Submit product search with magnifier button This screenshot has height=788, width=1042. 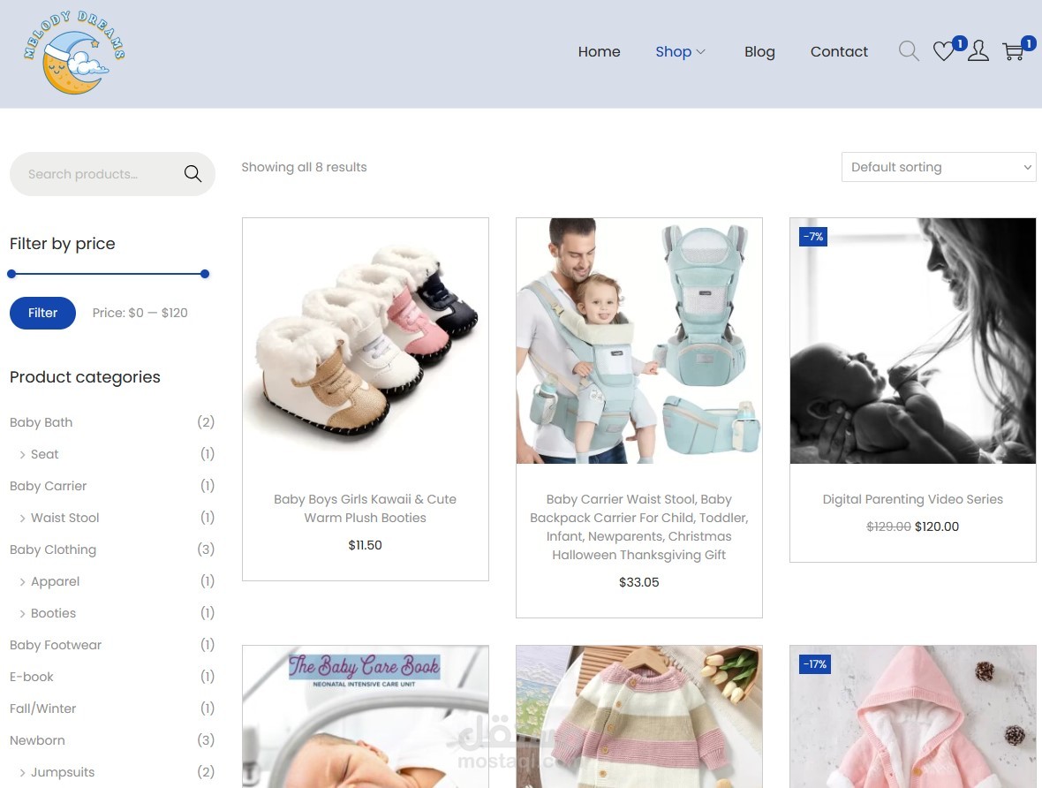click(x=193, y=173)
